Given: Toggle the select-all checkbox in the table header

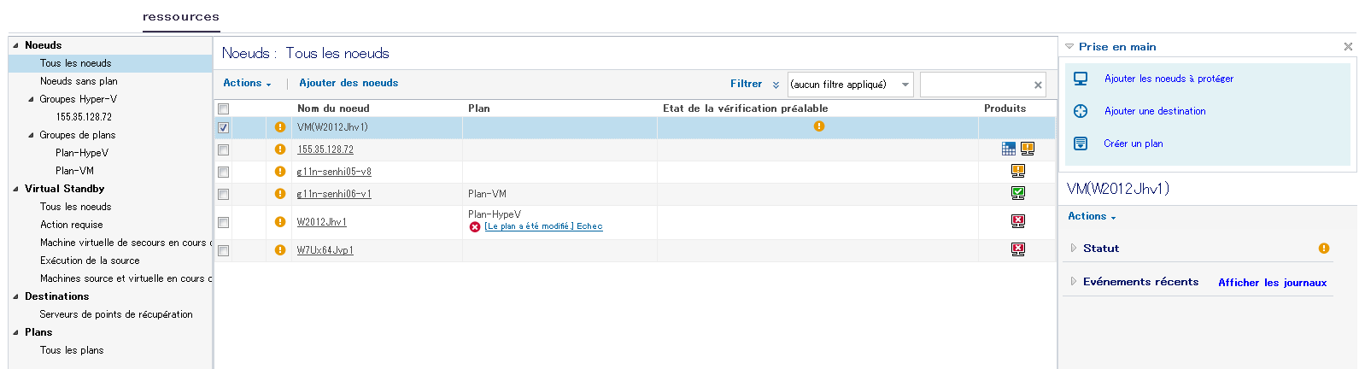Looking at the screenshot, I should 224,108.
